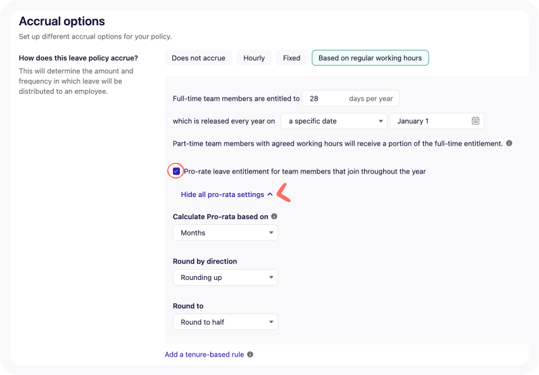Click Add a tenure-based rule link
The height and width of the screenshot is (375, 539).
[204, 354]
